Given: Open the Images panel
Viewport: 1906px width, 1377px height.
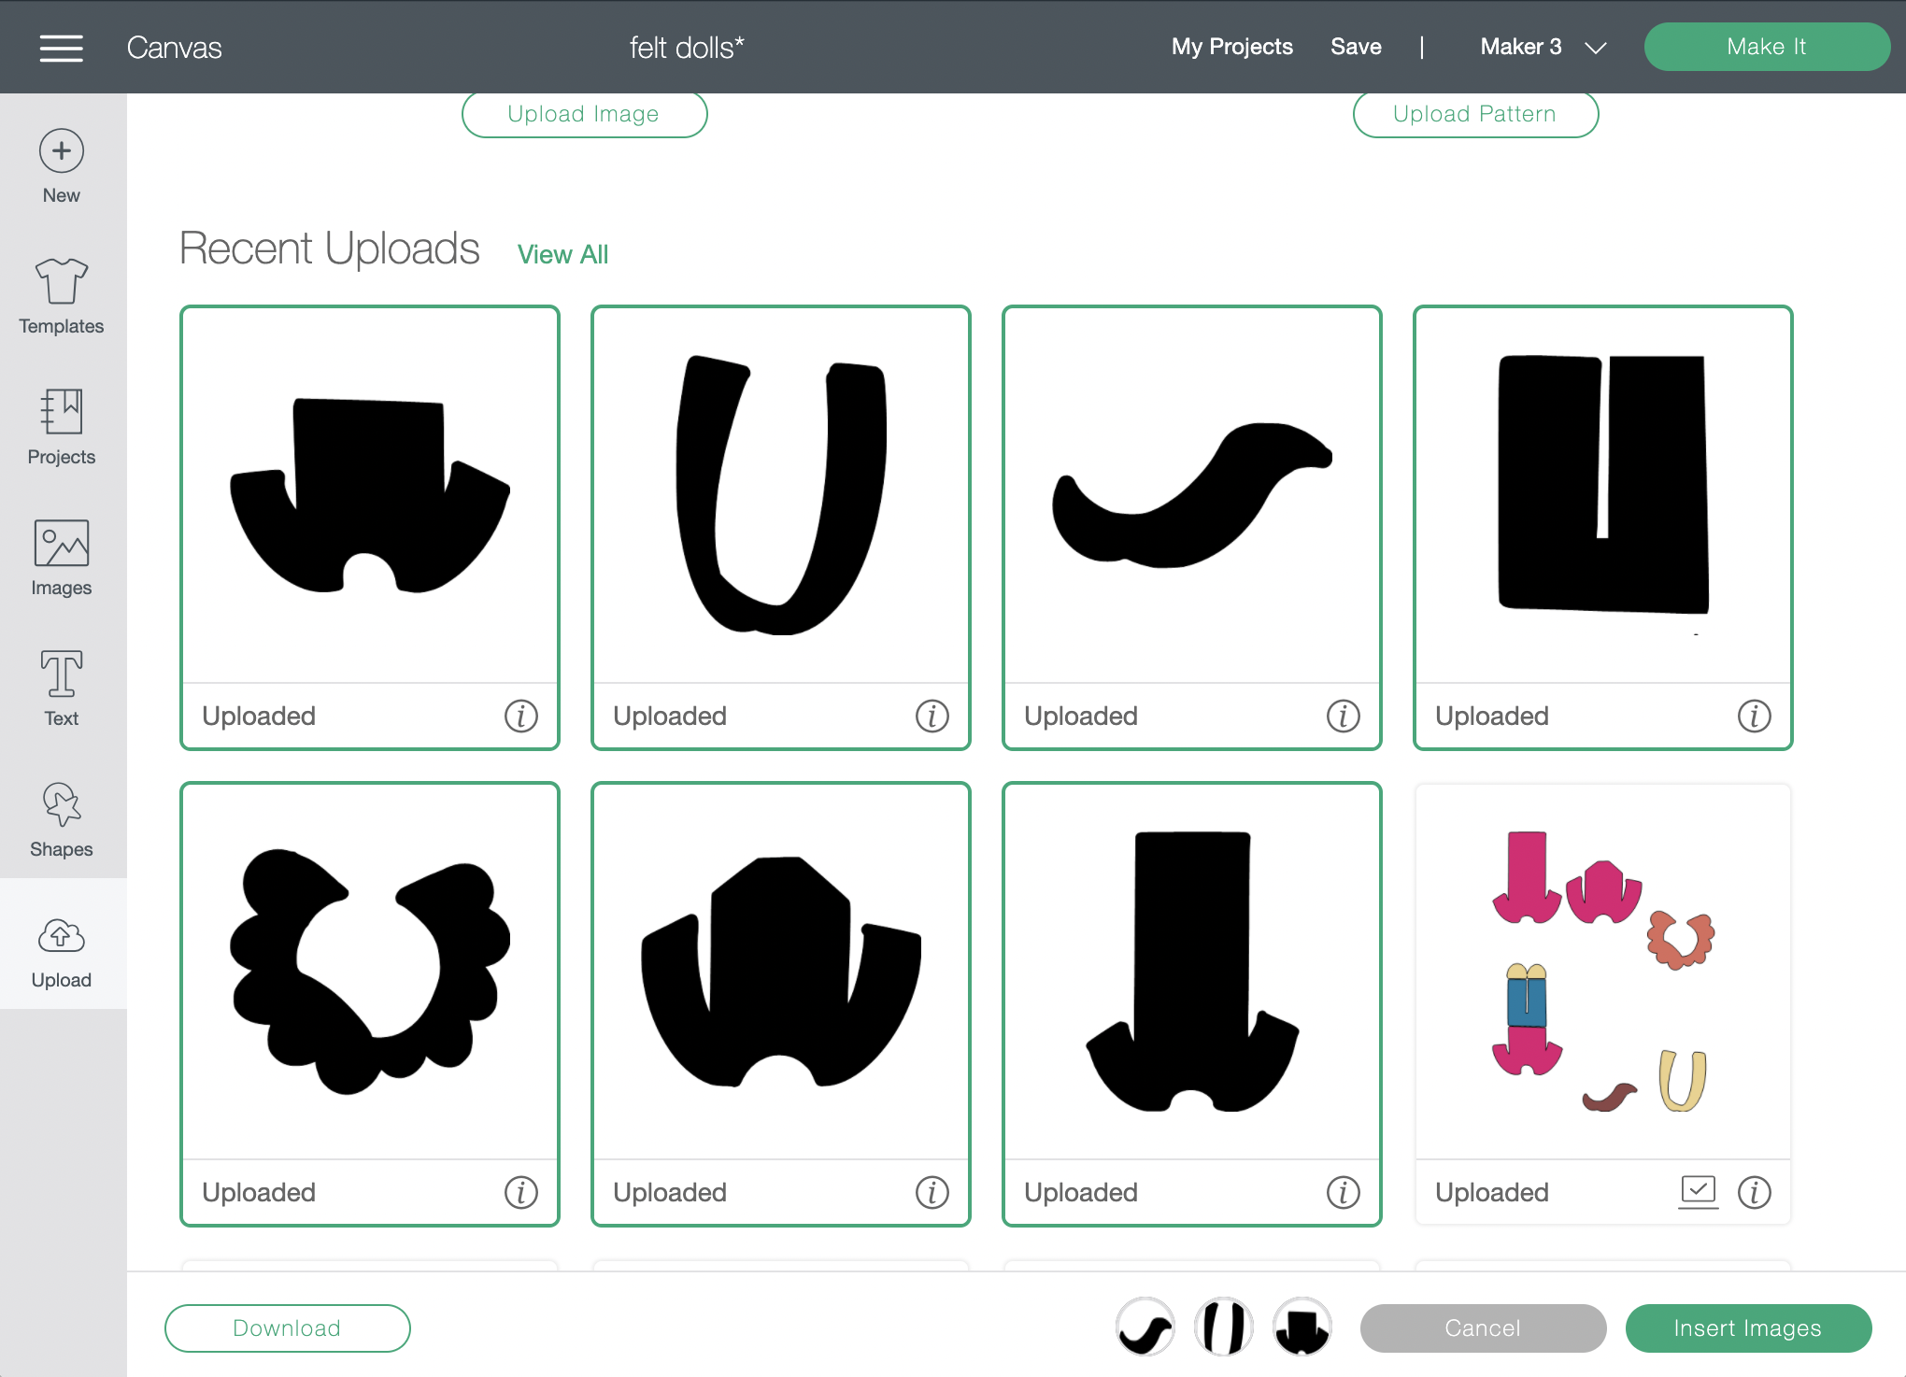Looking at the screenshot, I should pos(62,559).
